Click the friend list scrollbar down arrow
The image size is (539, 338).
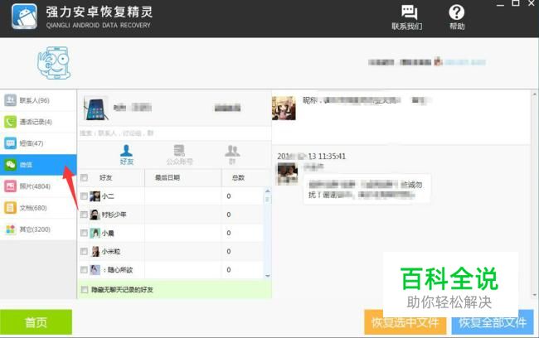[268, 276]
